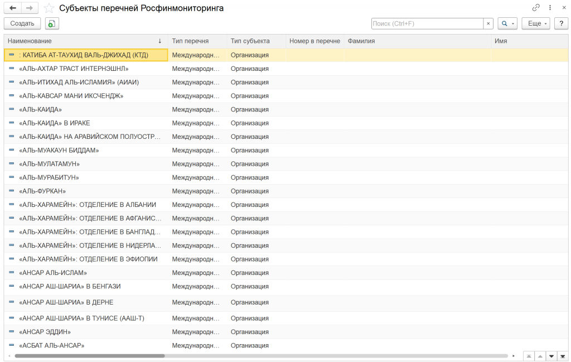
Task: Open the three-dot window menu
Action: 550,8
